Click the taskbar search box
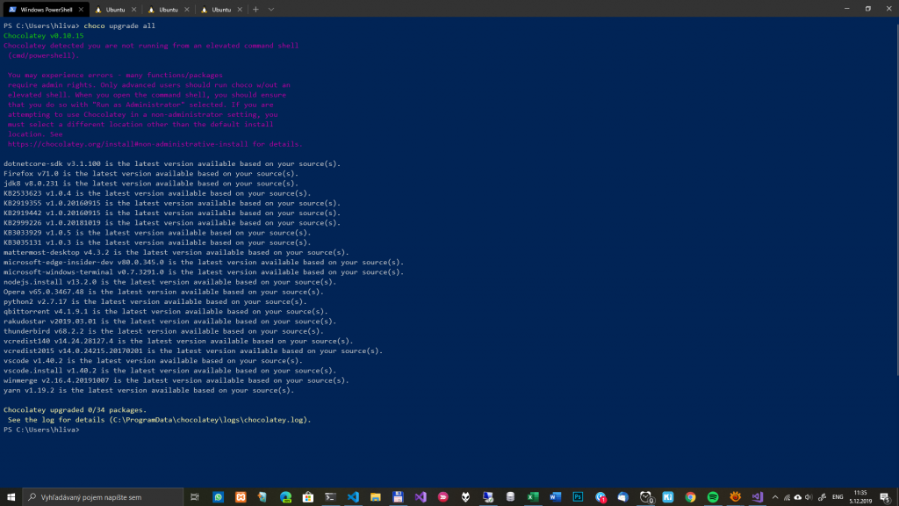 pos(104,497)
